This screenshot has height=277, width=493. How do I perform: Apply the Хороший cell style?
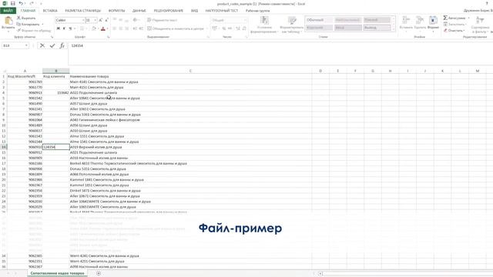click(x=319, y=28)
